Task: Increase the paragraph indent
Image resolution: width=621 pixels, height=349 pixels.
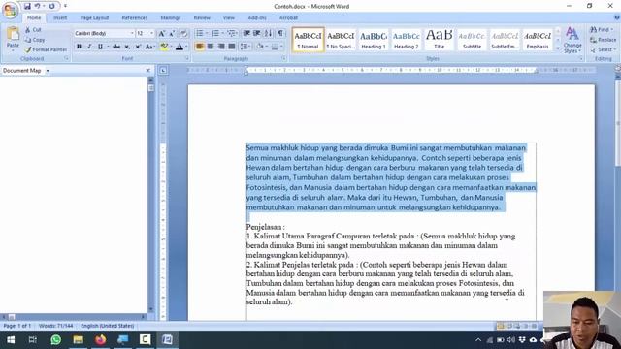Action: click(256, 33)
